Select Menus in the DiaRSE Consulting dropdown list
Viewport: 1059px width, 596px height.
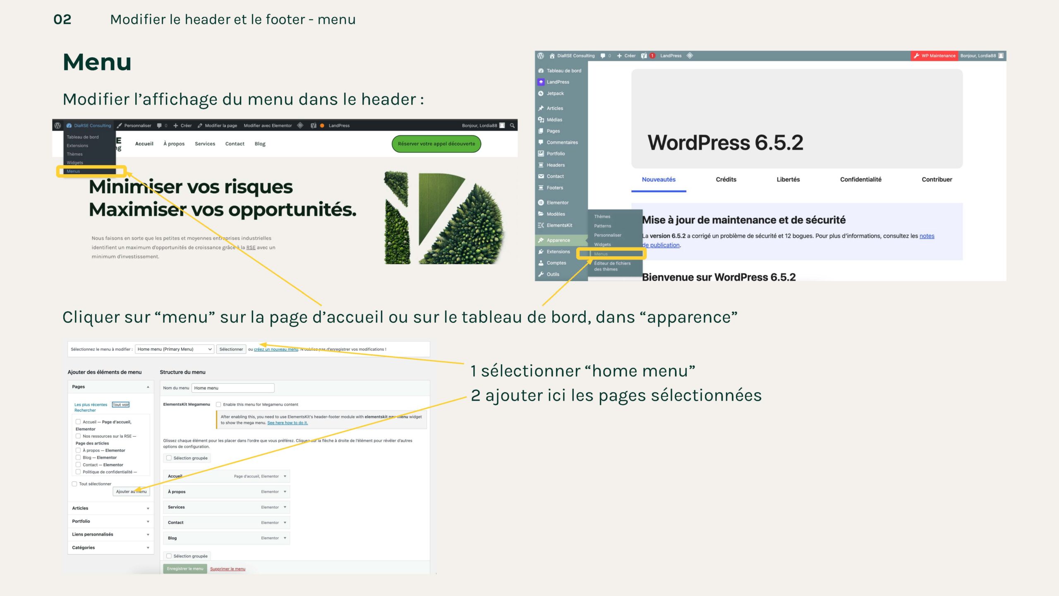pos(73,171)
